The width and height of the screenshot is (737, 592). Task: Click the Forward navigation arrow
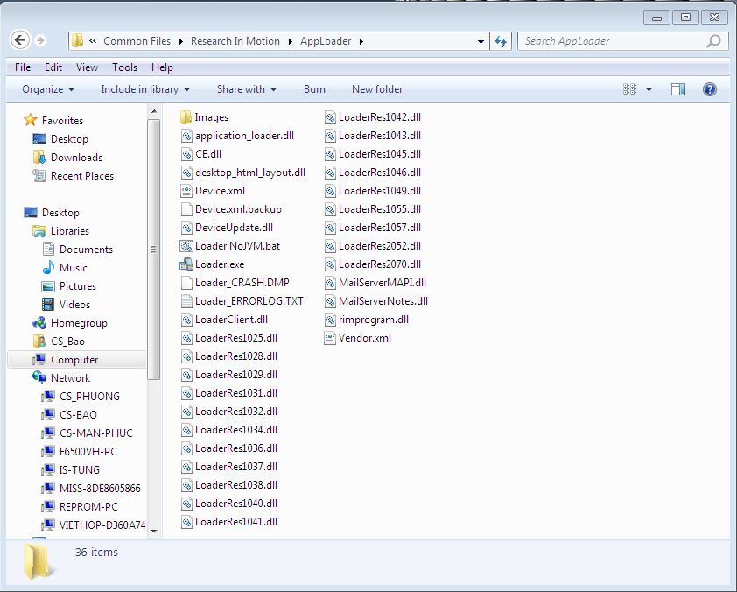(x=40, y=41)
